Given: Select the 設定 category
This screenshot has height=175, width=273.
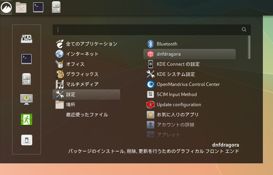Looking at the screenshot, I should [86, 94].
